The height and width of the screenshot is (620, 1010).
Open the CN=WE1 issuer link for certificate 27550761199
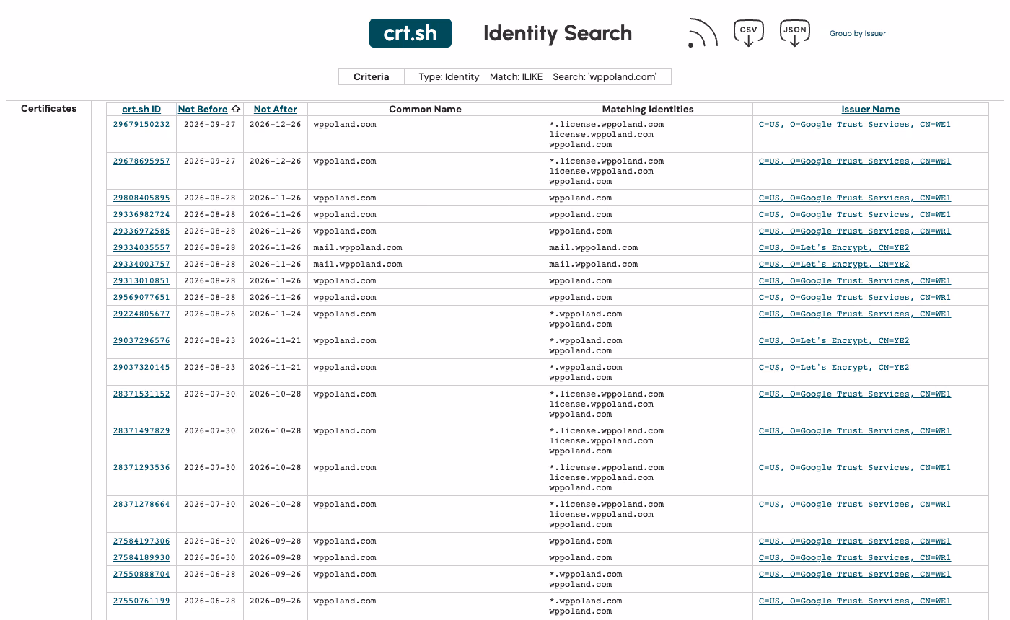(x=855, y=601)
